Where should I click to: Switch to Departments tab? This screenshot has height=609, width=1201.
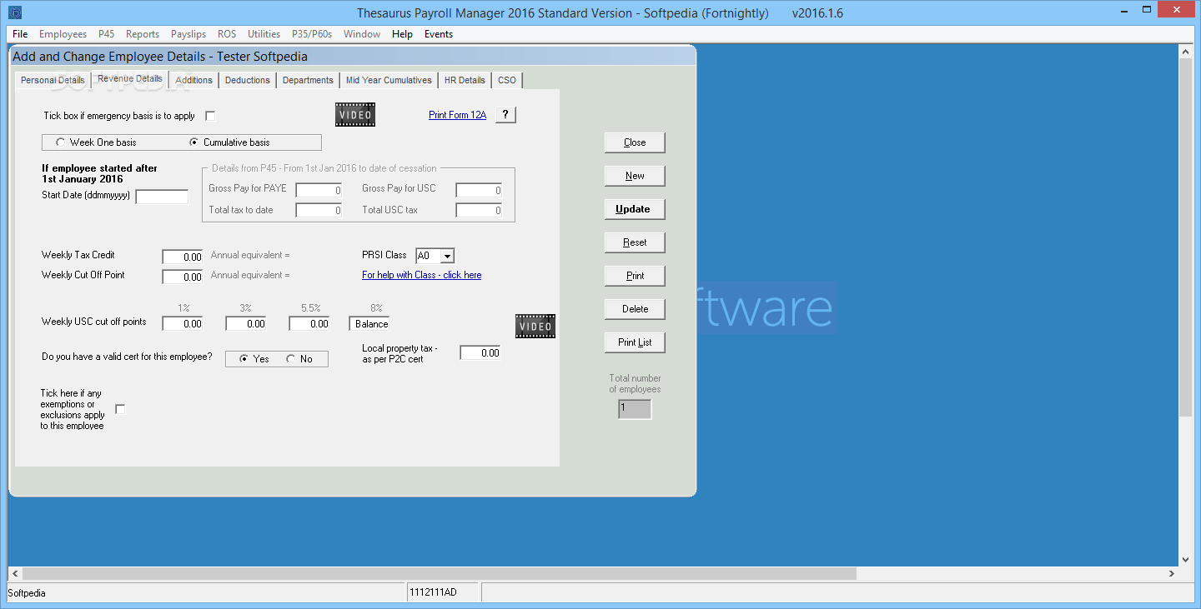(x=308, y=80)
